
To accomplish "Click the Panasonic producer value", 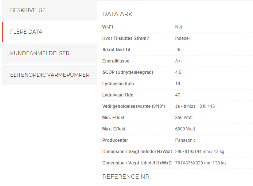I will point(186,140).
